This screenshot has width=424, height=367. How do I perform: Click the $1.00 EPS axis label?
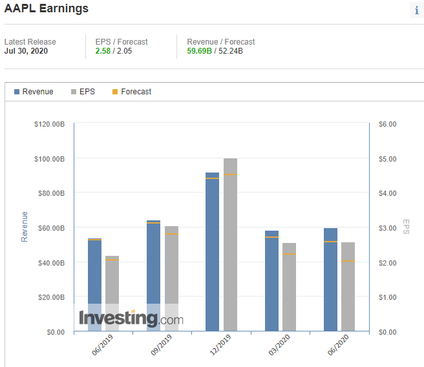pyautogui.click(x=388, y=297)
